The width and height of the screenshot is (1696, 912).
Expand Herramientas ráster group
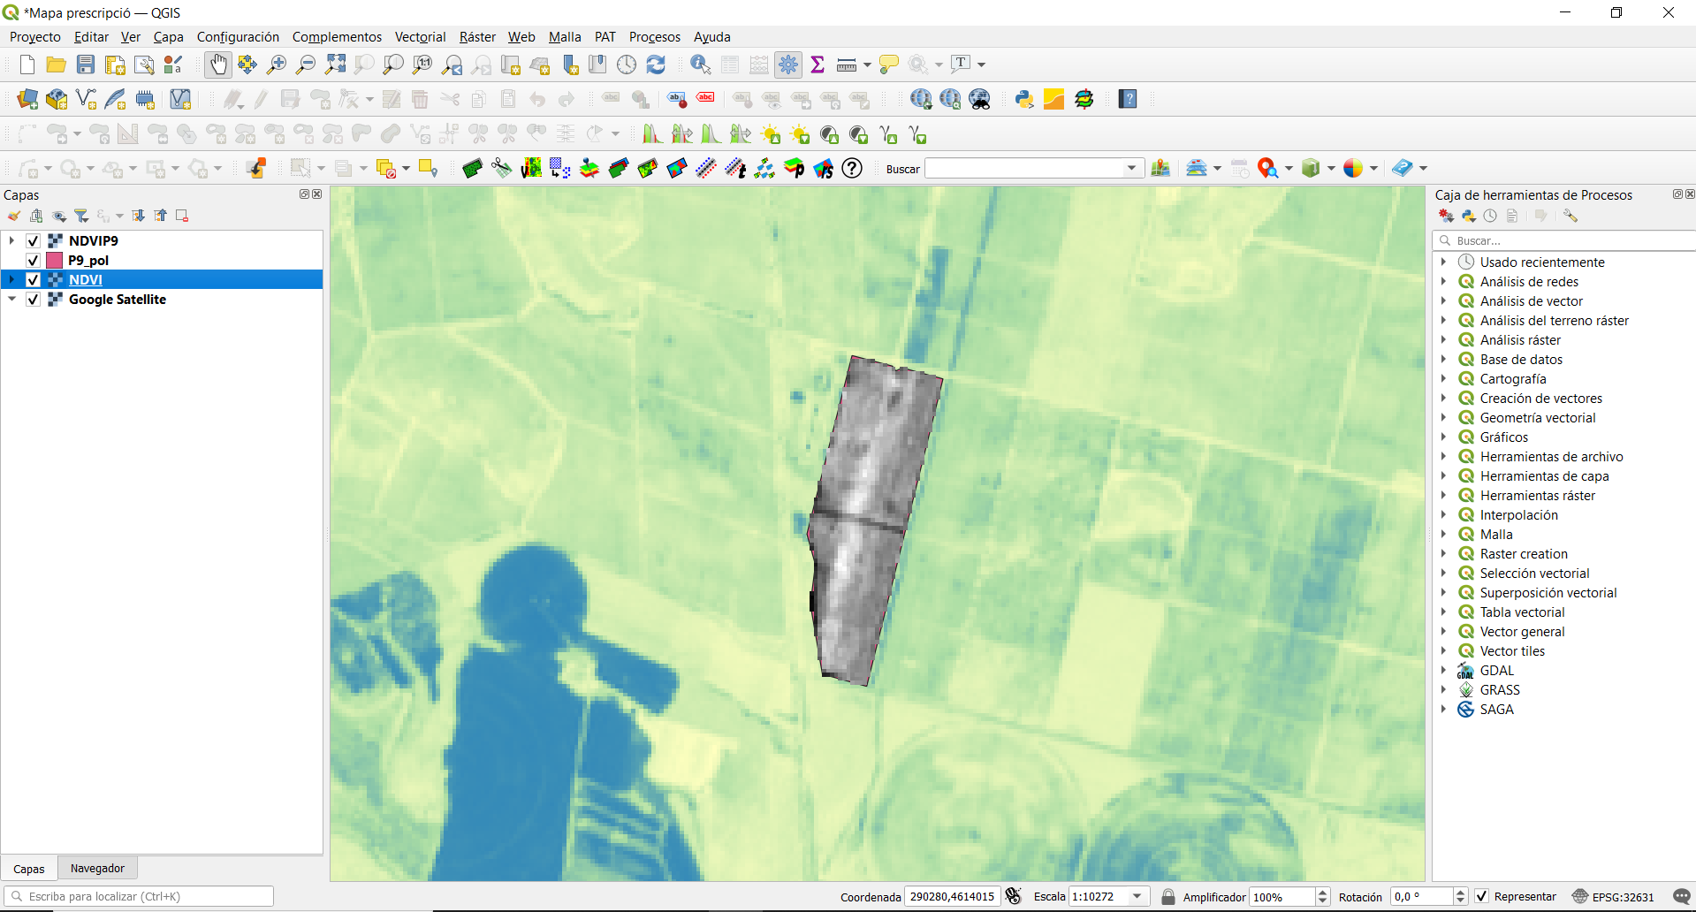point(1443,495)
